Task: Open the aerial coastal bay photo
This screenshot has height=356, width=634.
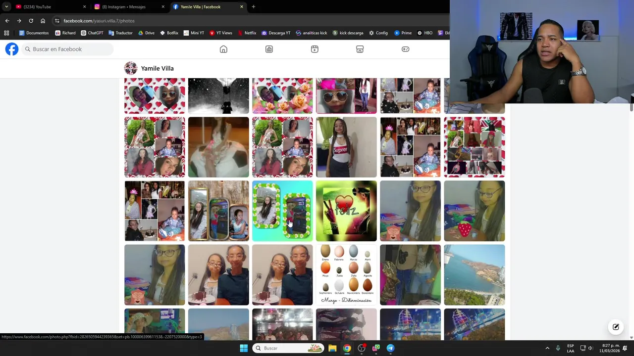Action: (x=475, y=274)
